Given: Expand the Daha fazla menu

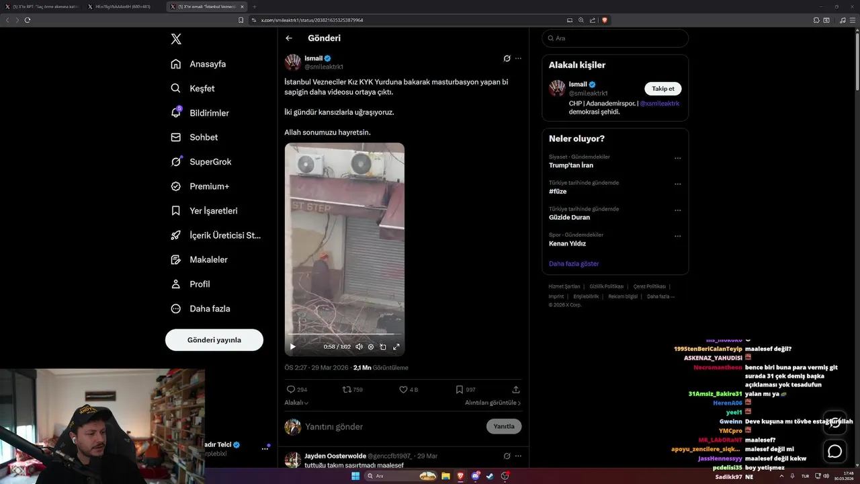Looking at the screenshot, I should pos(200,309).
